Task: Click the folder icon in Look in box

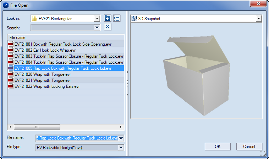Action: 34,18
